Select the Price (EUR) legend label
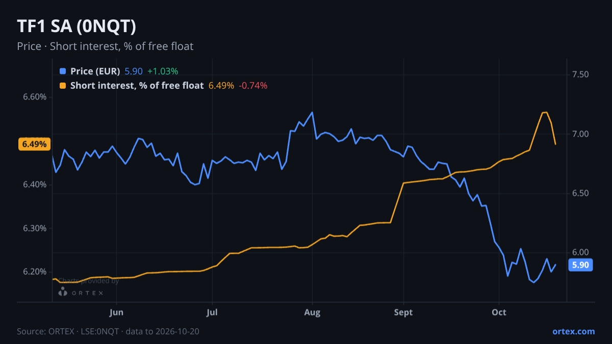Screen dimensions: 612x344 (95, 71)
